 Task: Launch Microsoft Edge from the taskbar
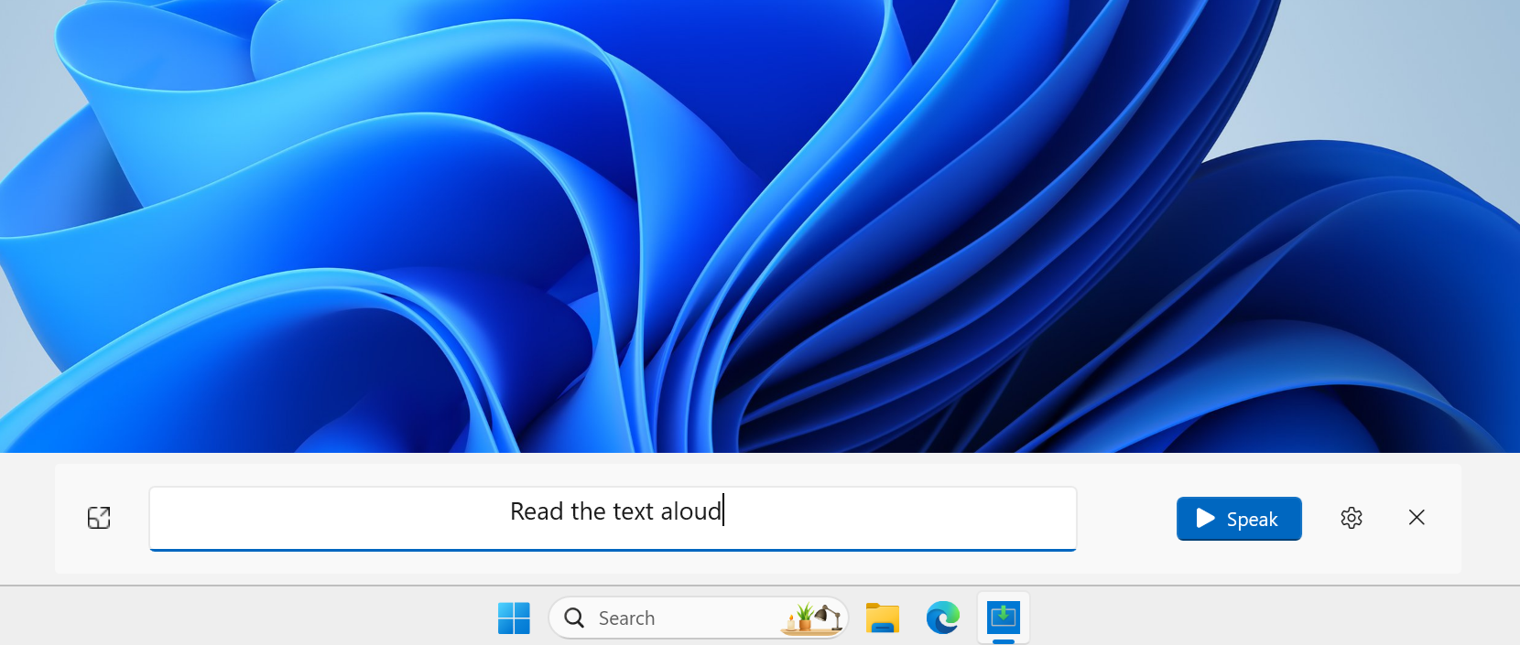pos(943,618)
